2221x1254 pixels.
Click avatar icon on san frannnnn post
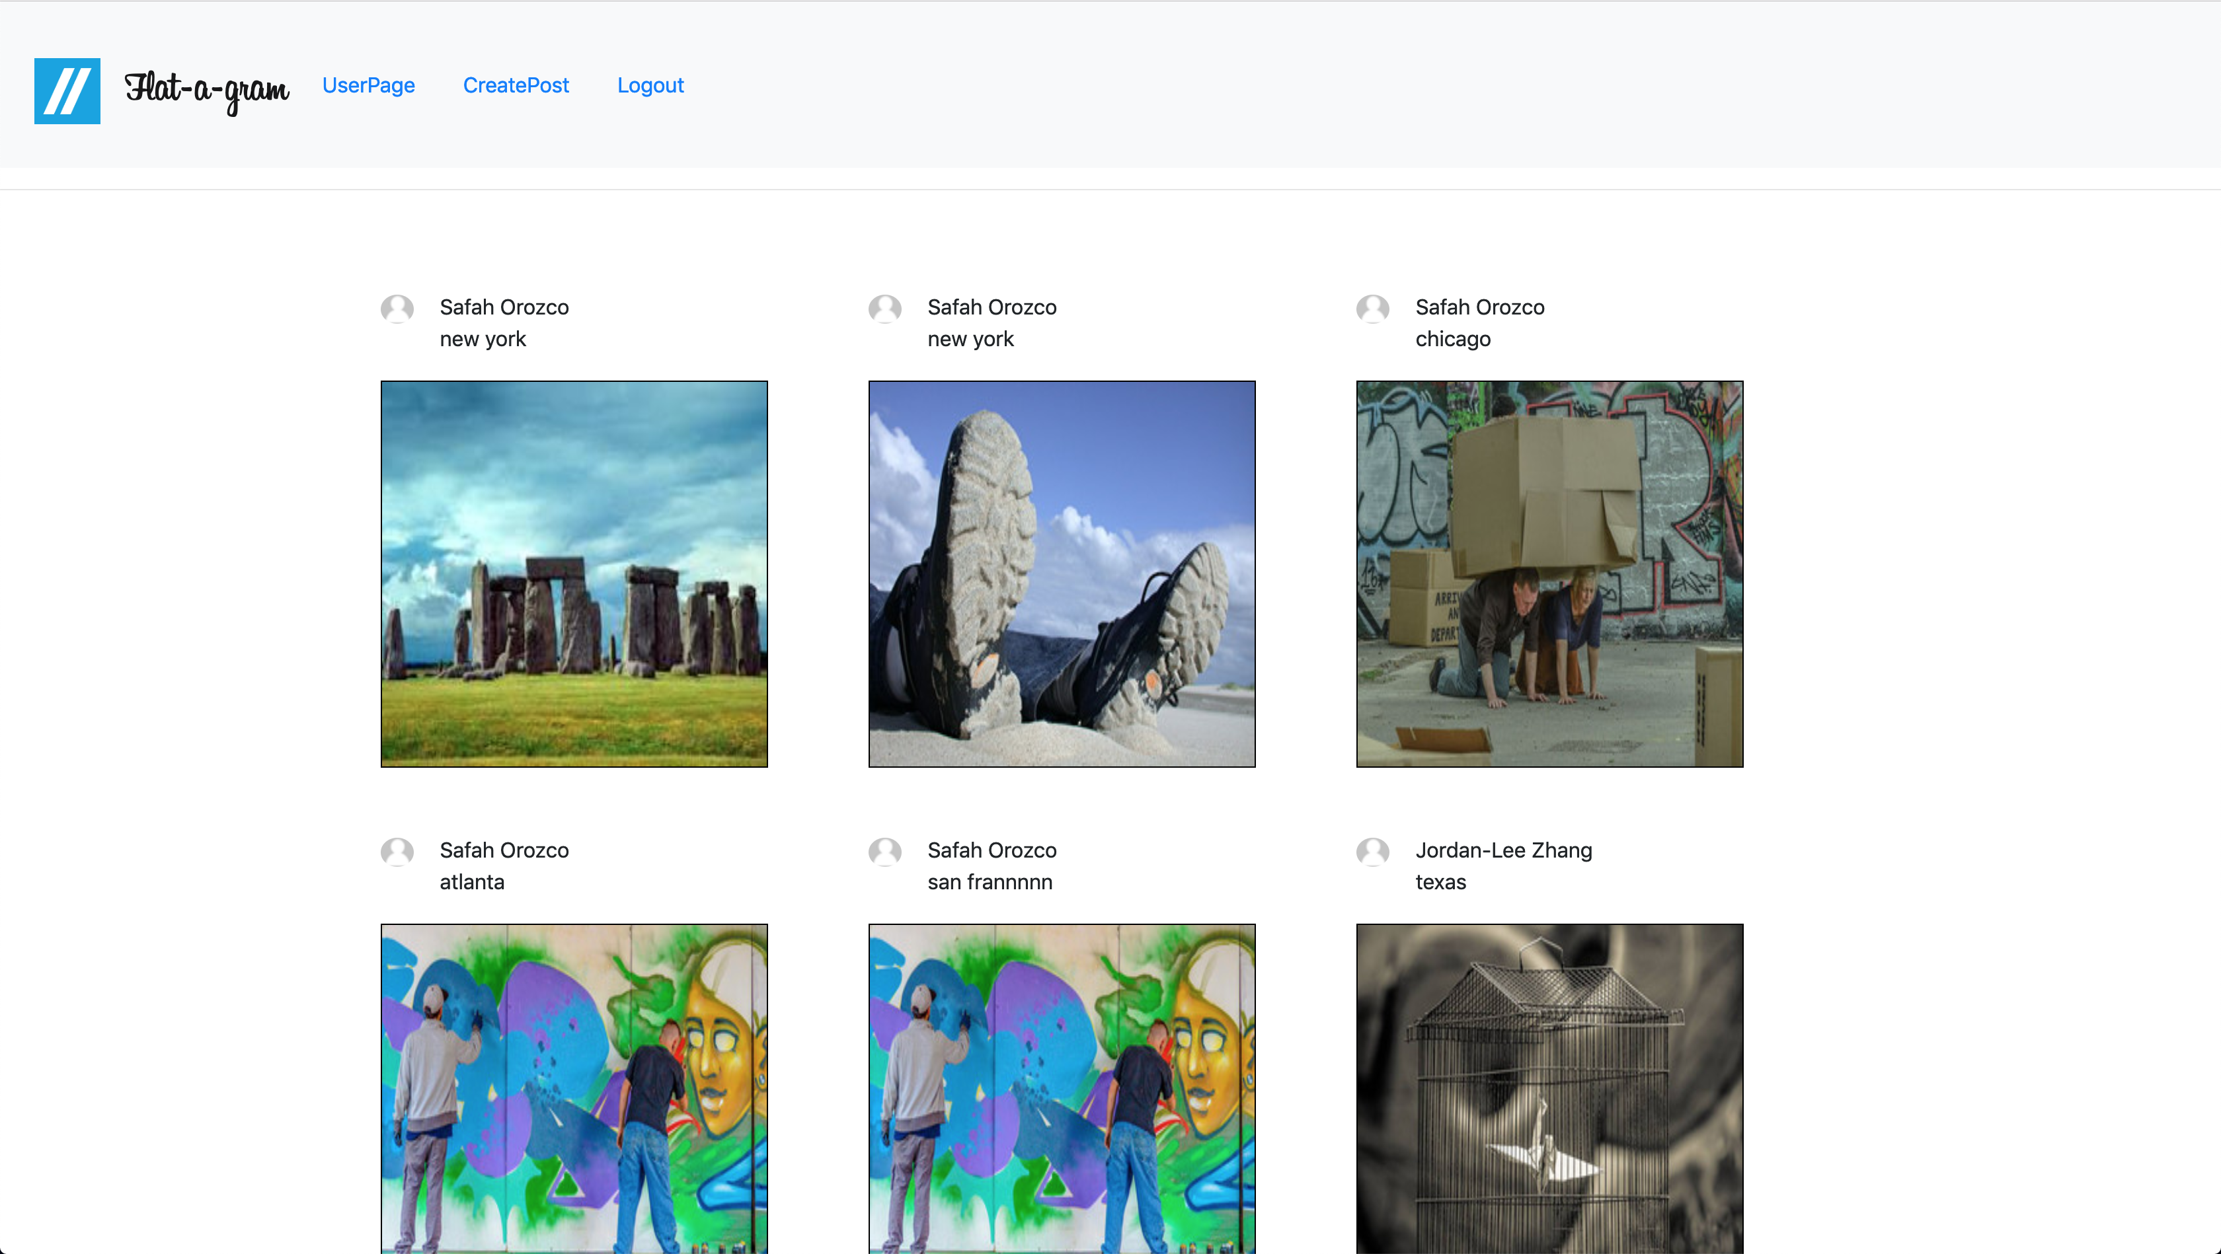click(x=884, y=852)
